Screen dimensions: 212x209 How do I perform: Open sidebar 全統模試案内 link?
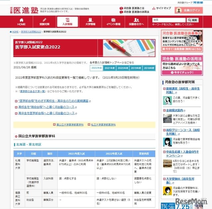[x=175, y=110]
